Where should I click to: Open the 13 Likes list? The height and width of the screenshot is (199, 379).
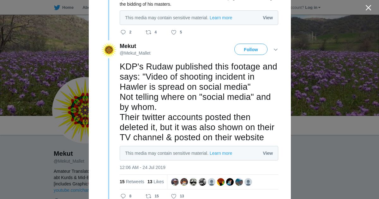(x=155, y=182)
